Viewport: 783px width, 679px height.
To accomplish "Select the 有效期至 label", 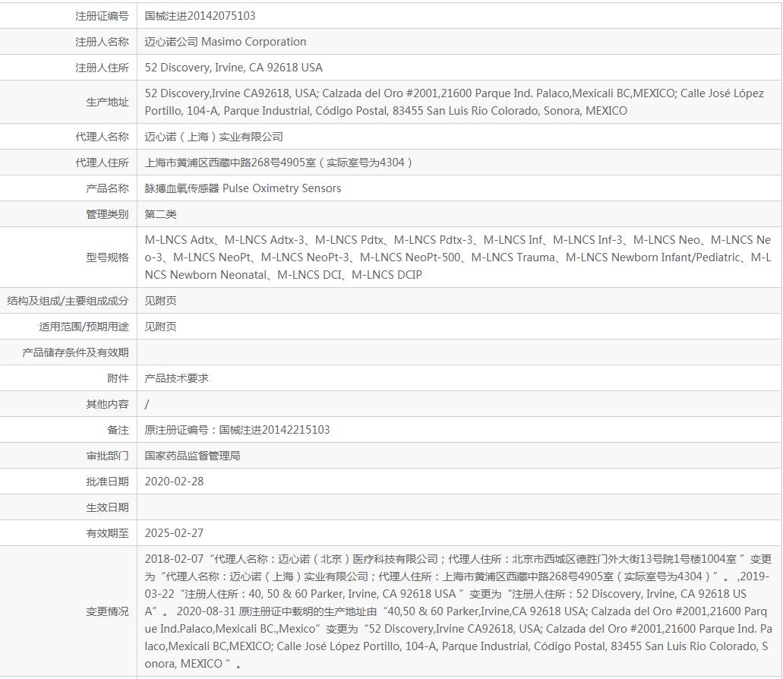I will [107, 533].
